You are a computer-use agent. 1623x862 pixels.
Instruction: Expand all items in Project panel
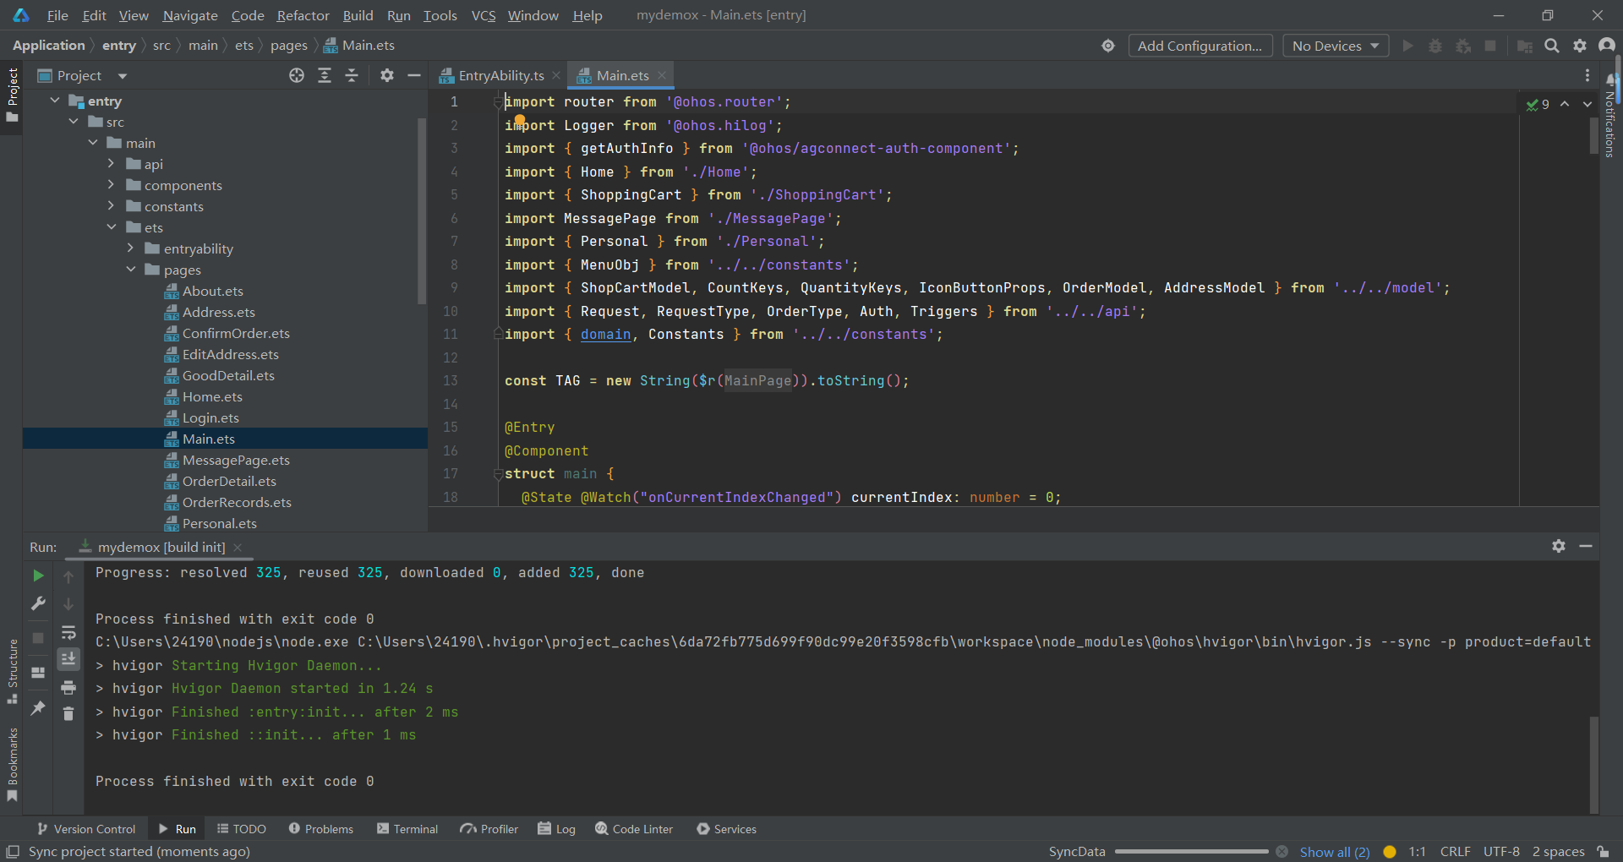(325, 75)
